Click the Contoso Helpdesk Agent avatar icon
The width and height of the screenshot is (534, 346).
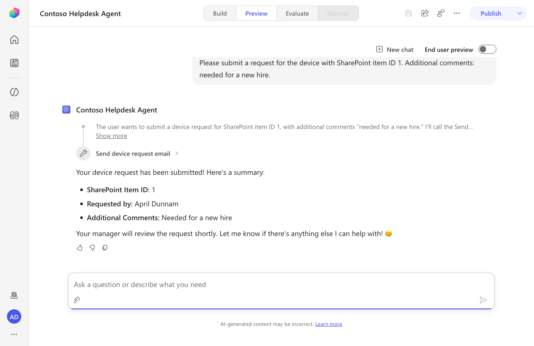pos(66,110)
